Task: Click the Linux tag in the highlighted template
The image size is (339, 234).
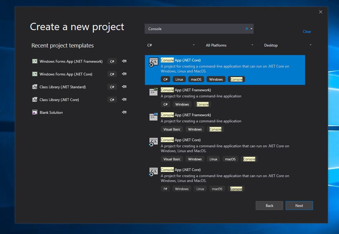Action: coord(179,79)
